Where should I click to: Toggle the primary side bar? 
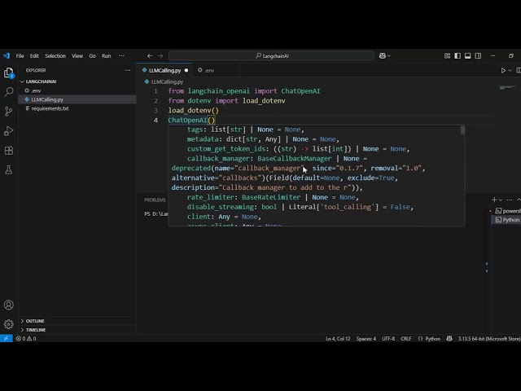[x=458, y=56]
